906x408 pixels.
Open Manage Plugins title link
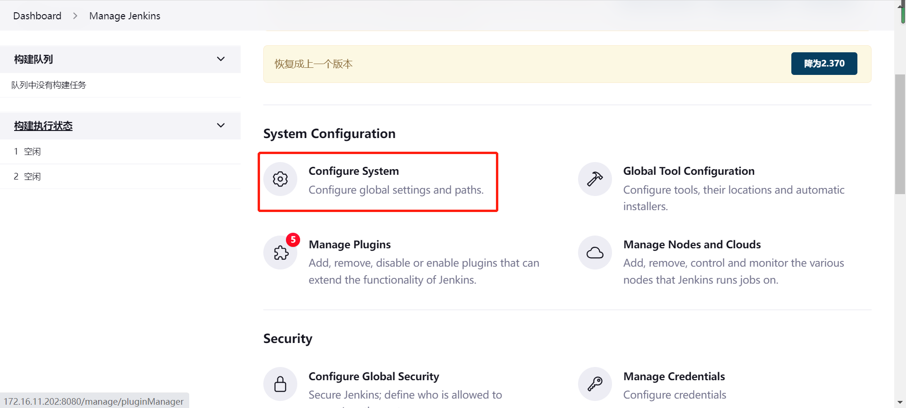[350, 245]
